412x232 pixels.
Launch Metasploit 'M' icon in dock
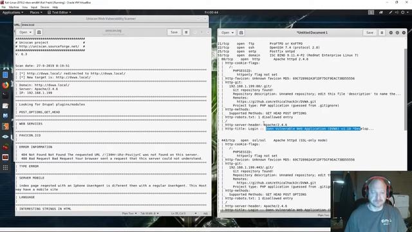pyautogui.click(x=5, y=116)
